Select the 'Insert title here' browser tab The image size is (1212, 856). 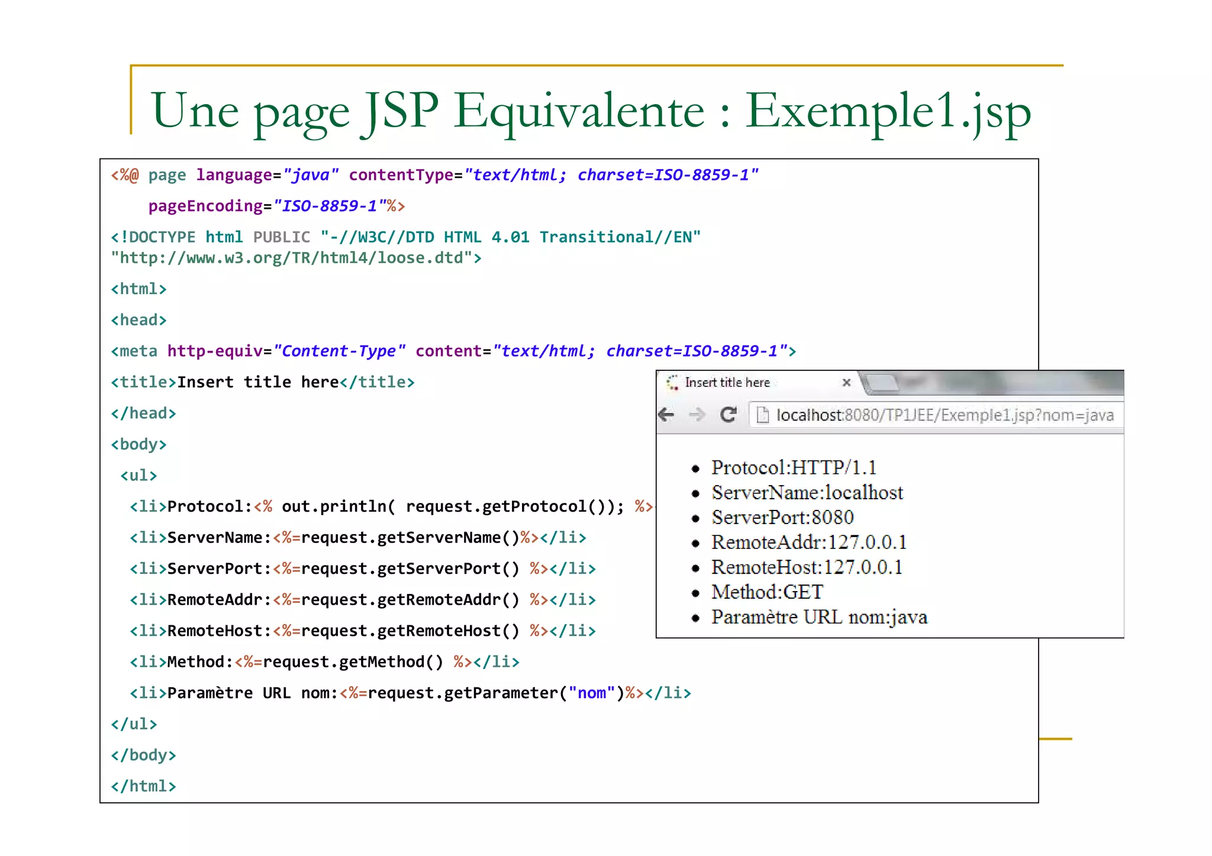759,383
